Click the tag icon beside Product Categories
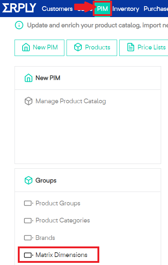The image size is (168, 265). click(28, 221)
